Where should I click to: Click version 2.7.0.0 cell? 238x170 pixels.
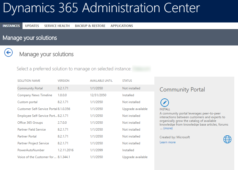point(62,122)
